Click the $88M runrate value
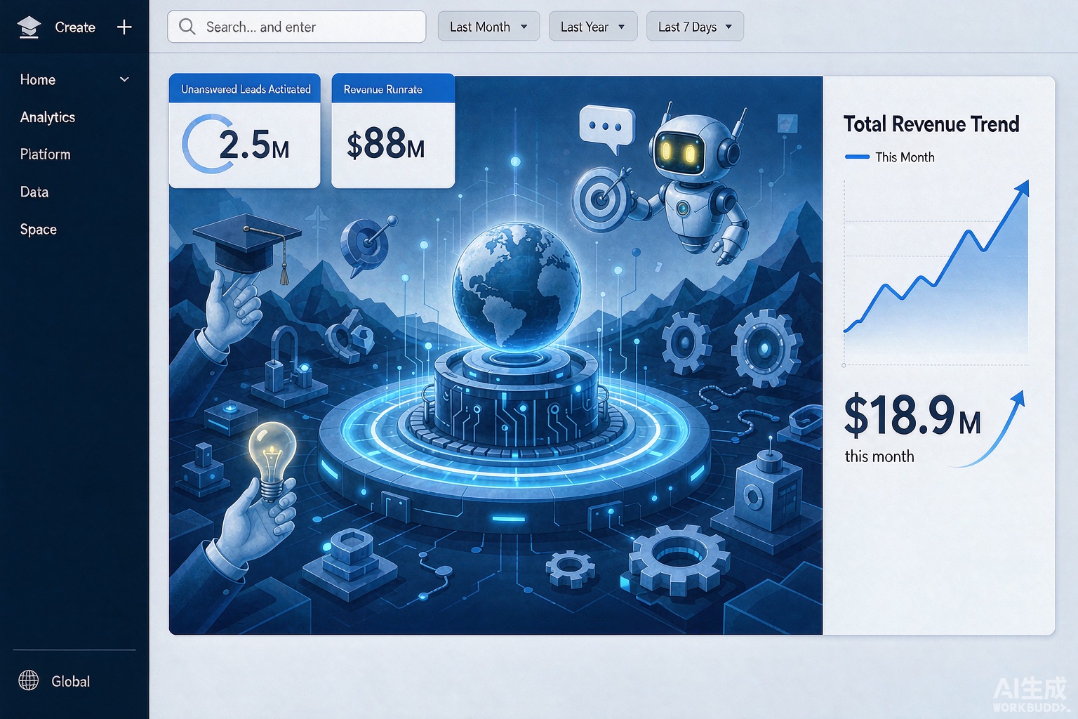Screen dimensions: 1078x719 [386, 144]
